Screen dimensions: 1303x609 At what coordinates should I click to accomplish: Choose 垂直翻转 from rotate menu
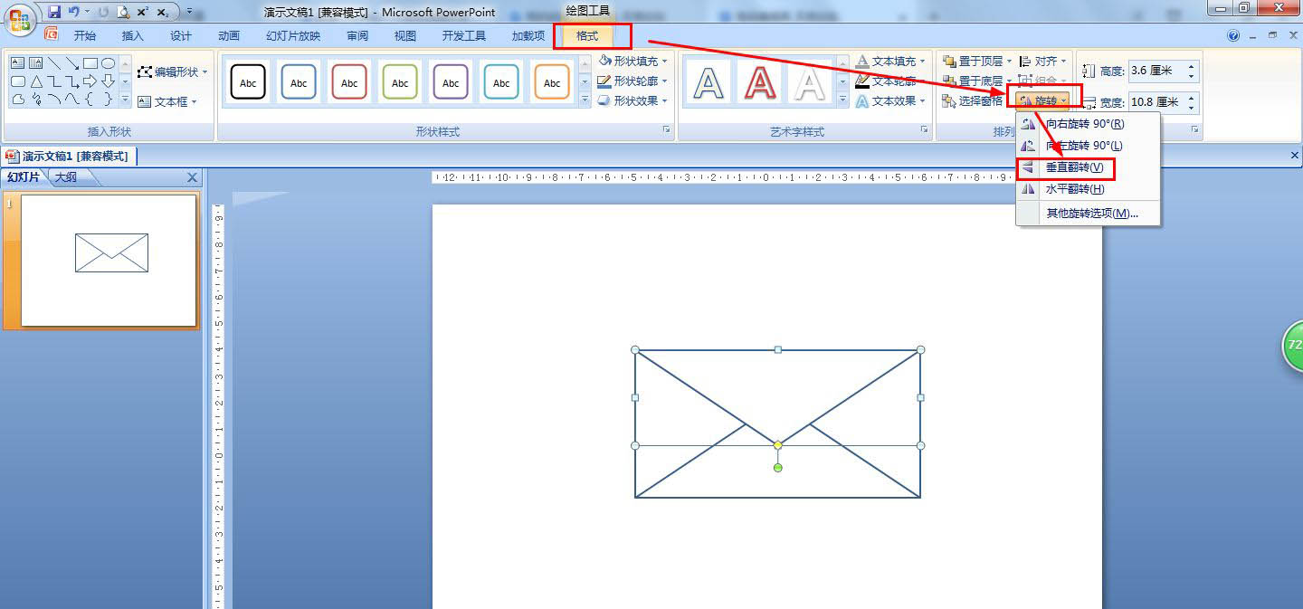pos(1089,167)
